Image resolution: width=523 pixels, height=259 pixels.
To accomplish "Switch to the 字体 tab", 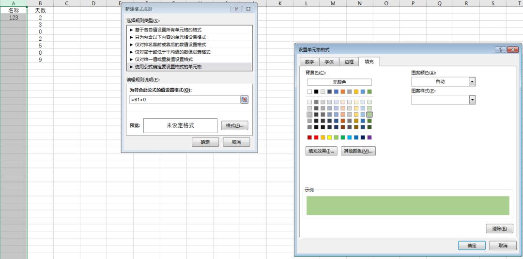I will pyautogui.click(x=329, y=62).
